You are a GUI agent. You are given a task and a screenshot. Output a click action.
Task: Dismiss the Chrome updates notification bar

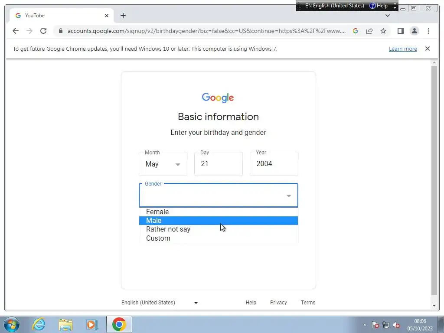click(x=428, y=49)
